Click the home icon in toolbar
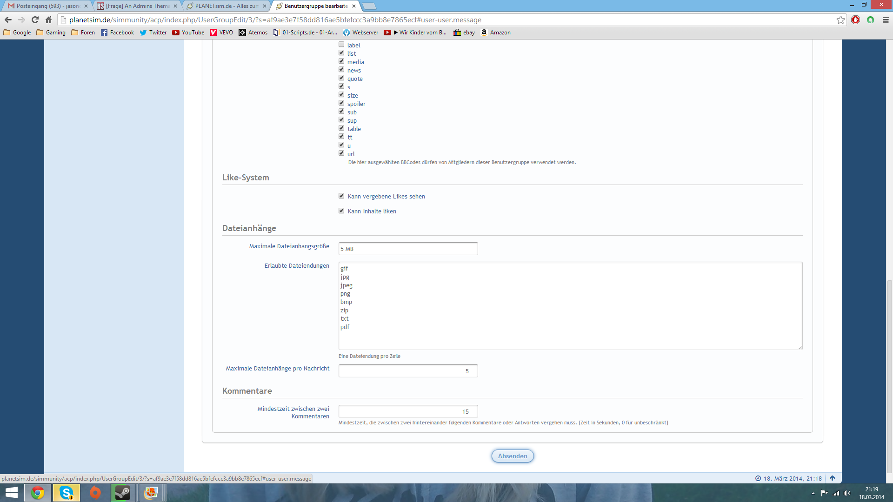This screenshot has height=502, width=893. (48, 20)
